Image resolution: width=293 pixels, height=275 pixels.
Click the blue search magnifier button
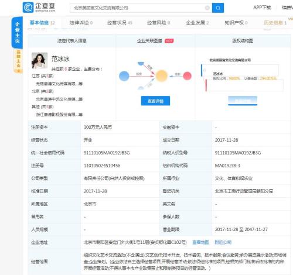[218, 8]
